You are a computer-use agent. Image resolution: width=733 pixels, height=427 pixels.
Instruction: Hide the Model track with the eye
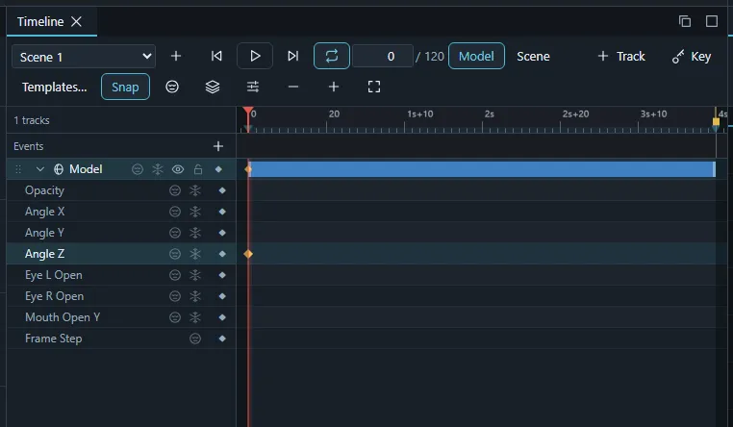pyautogui.click(x=178, y=169)
